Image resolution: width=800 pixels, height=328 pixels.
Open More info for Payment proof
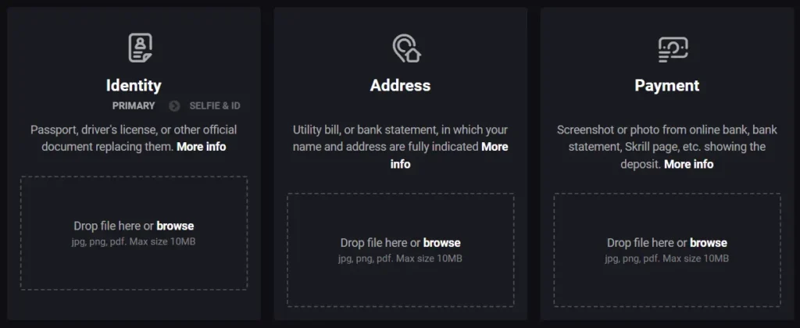point(688,164)
